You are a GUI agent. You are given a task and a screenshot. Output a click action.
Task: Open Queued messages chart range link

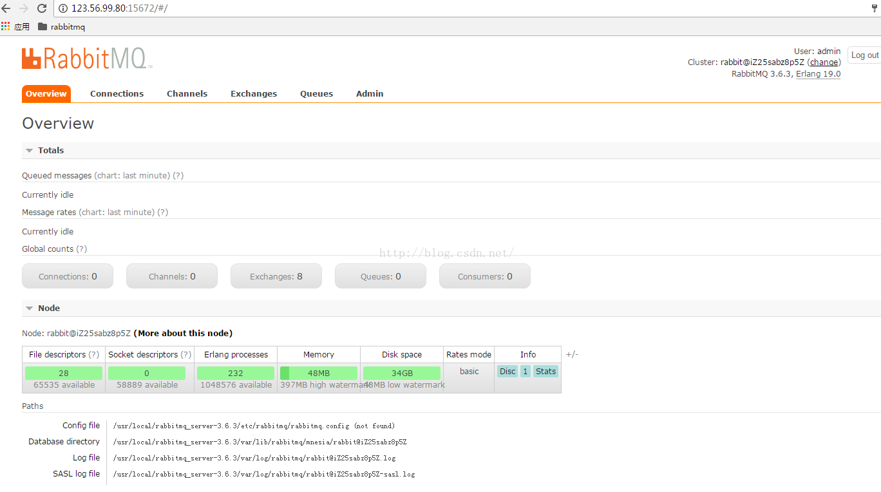132,175
